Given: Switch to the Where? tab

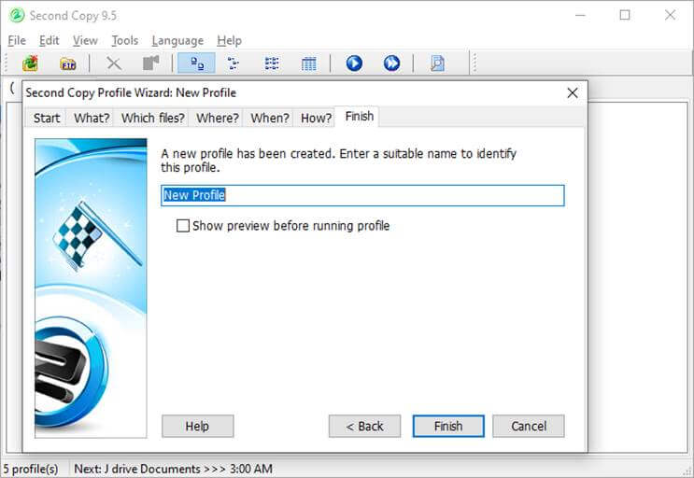Looking at the screenshot, I should 218,118.
